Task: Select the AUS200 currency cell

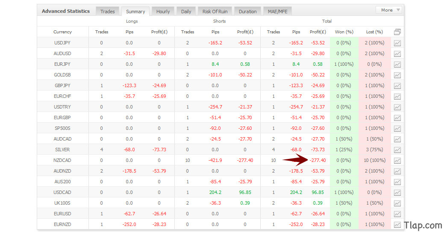Action: coord(62,182)
